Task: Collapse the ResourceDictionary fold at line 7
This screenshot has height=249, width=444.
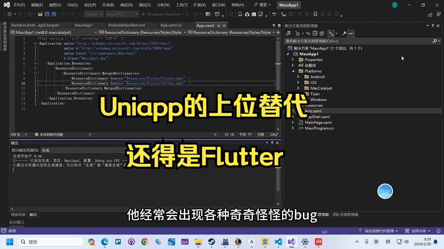Action: click(35, 68)
